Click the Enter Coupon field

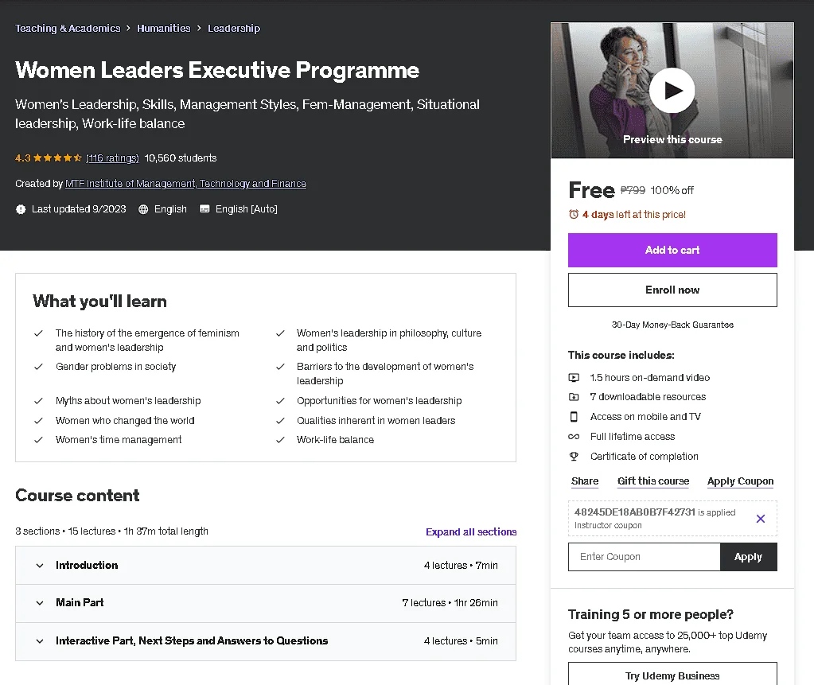[645, 557]
